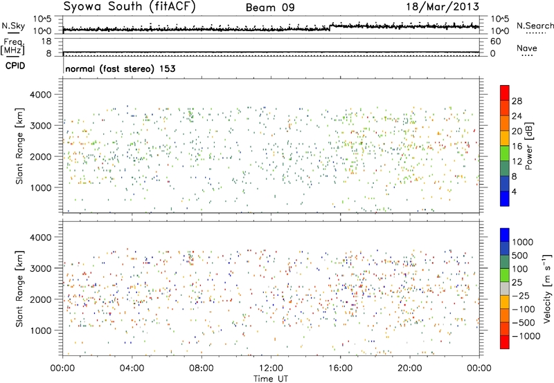This screenshot has width=554, height=383.
Task: Click the gray segment of the Velocity colorbar
Action: point(505,289)
